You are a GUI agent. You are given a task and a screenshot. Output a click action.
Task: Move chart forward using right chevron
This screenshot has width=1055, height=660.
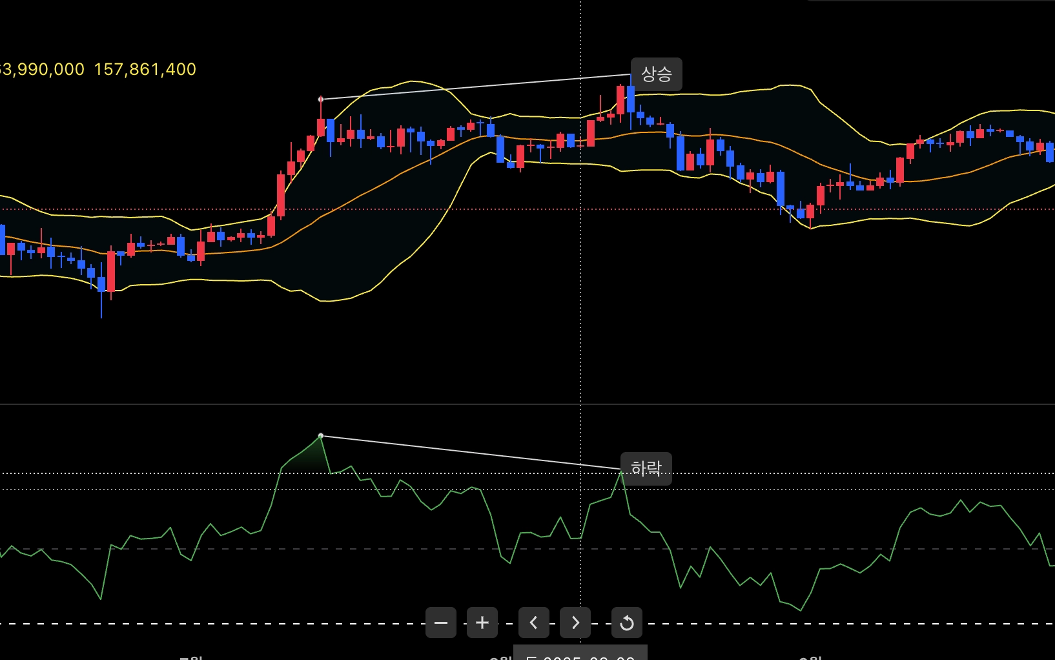(575, 623)
